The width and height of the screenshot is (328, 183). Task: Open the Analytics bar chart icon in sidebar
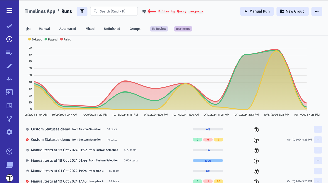coord(9,106)
